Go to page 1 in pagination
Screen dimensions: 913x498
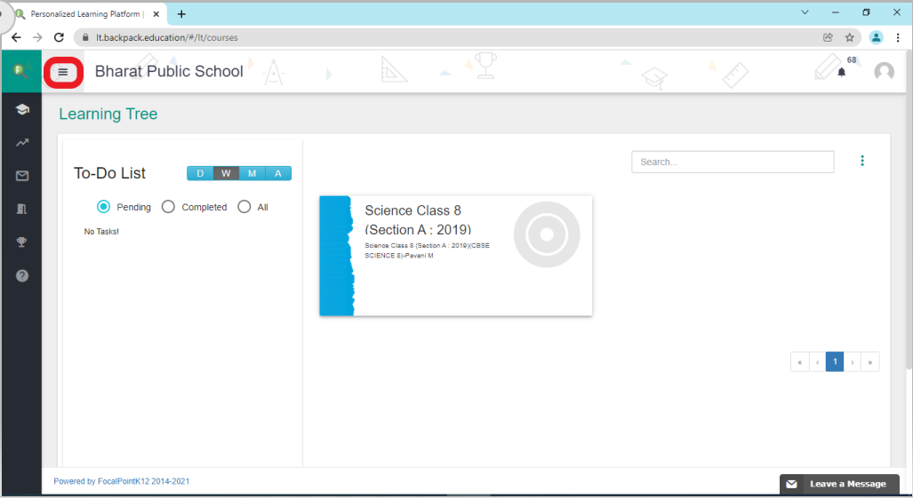click(x=835, y=362)
